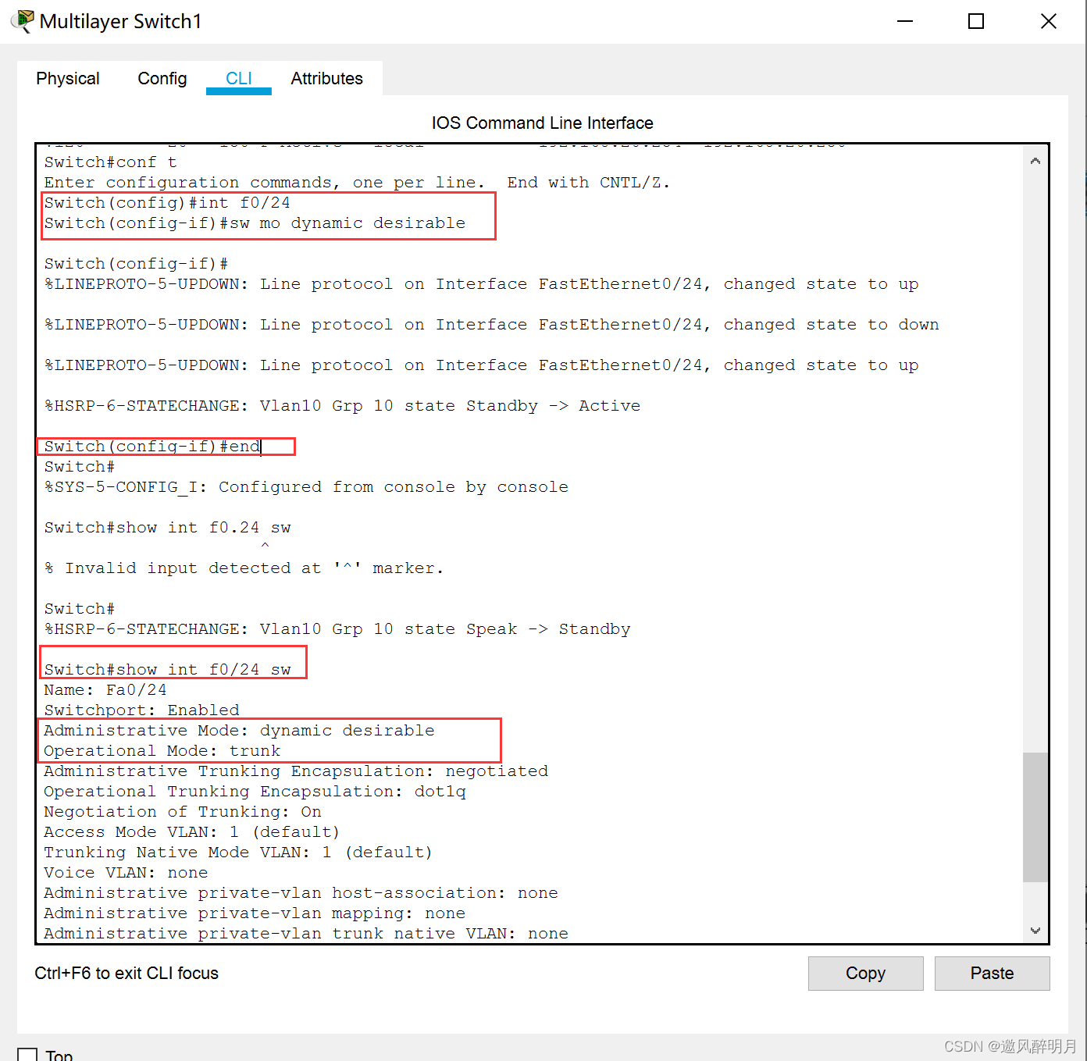This screenshot has width=1087, height=1061.
Task: Click '%SYS-5-CONFIG_I: Configured from console' line
Action: (306, 486)
